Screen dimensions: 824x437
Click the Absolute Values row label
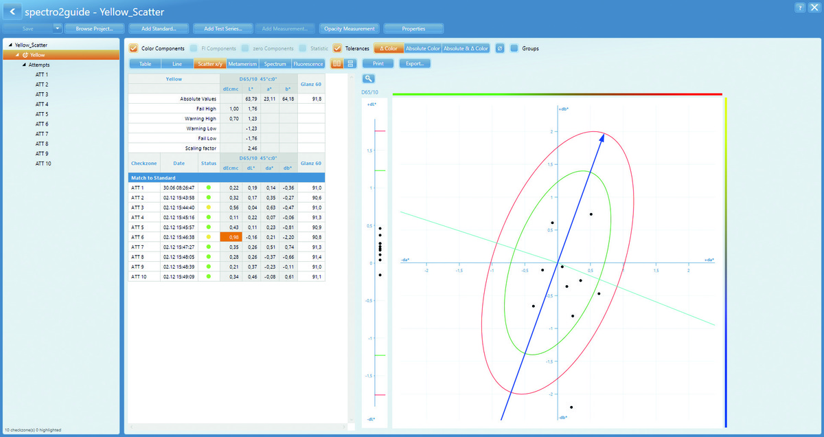[200, 99]
